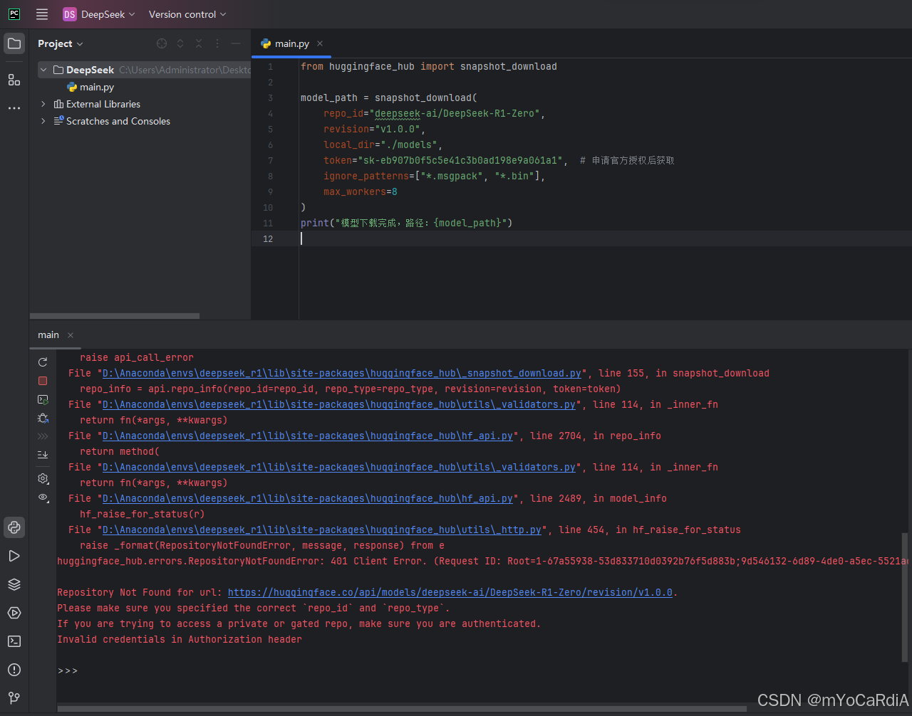Click 'raise api_call_error' console line
912x716 pixels.
[137, 357]
